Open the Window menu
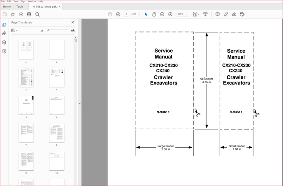Screen dimensions: 283x186 click(x=32, y=1)
